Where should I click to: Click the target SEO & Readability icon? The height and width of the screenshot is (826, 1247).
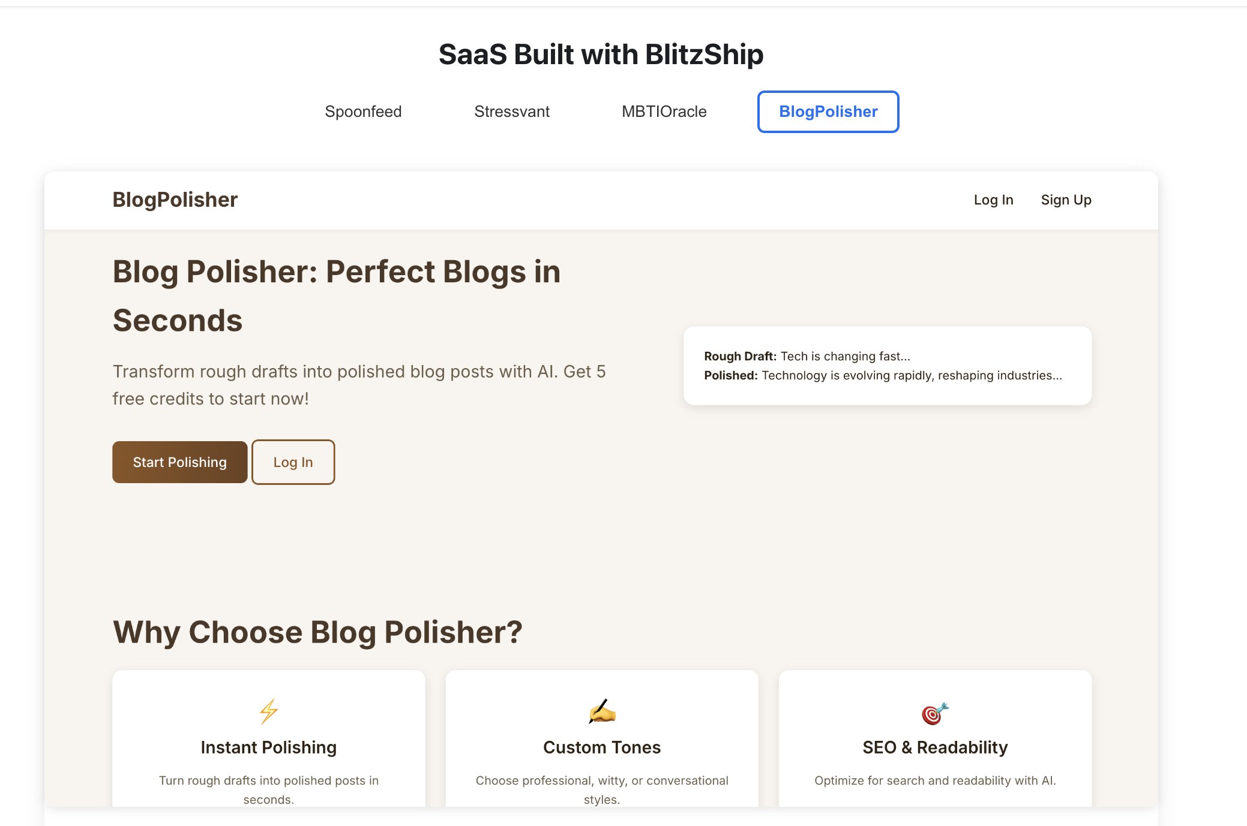[935, 713]
